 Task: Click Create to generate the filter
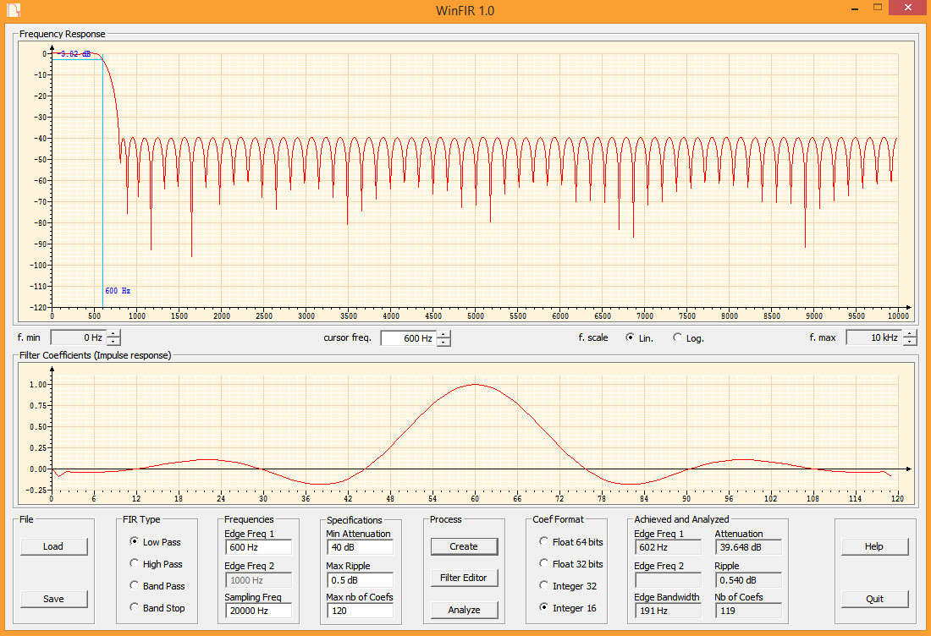point(464,546)
